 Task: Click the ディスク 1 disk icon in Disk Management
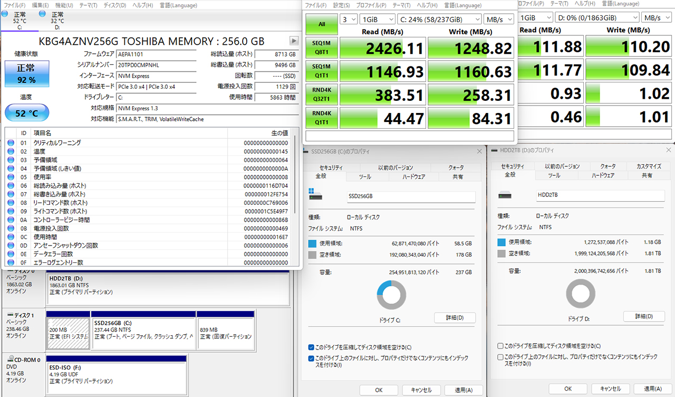tap(9, 315)
